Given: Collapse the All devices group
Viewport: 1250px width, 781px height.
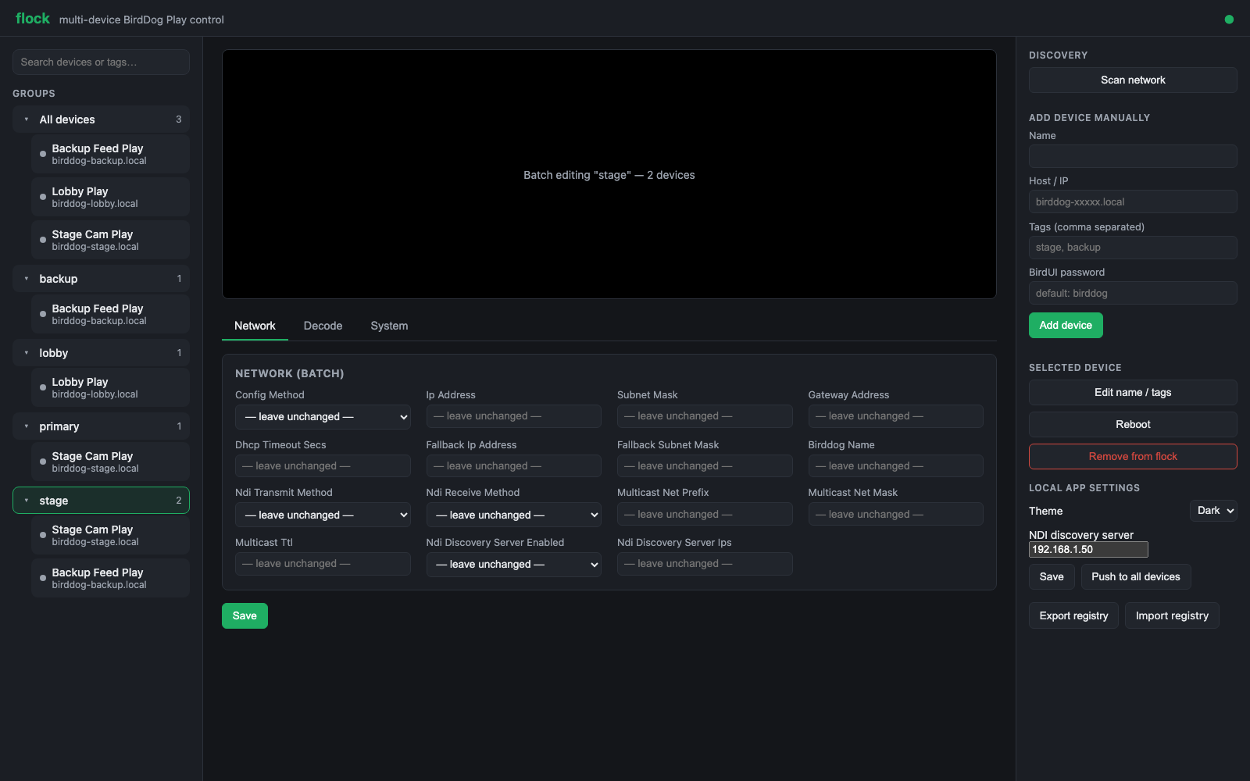Looking at the screenshot, I should pos(27,119).
